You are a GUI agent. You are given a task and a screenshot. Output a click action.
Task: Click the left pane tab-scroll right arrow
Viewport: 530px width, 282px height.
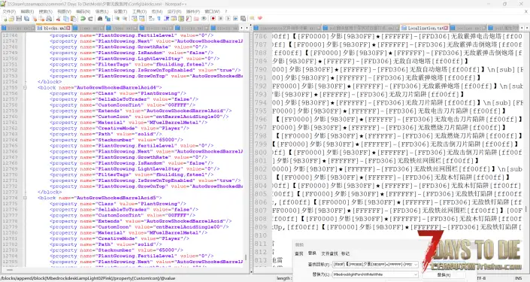click(x=247, y=28)
